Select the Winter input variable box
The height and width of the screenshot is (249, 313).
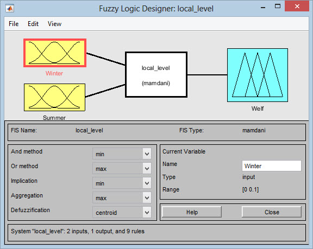[x=55, y=53]
